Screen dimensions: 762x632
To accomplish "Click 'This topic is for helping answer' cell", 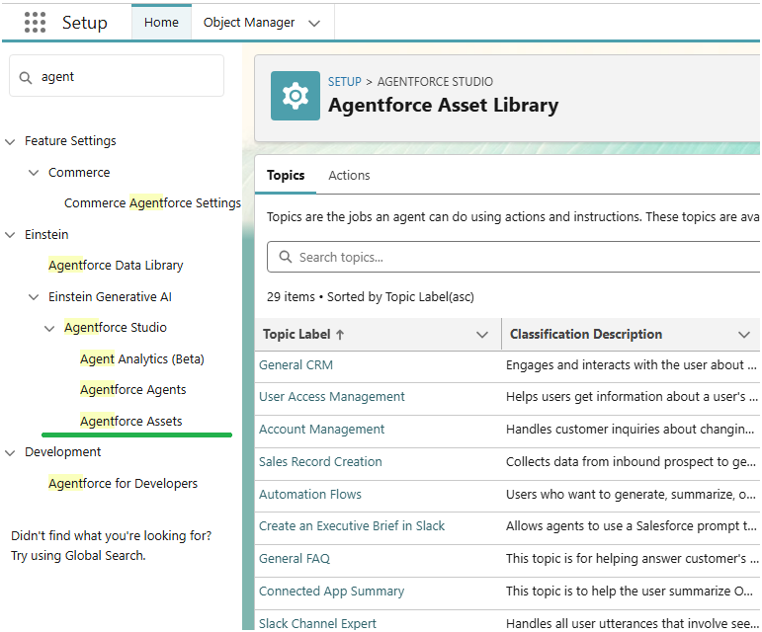I will point(632,559).
